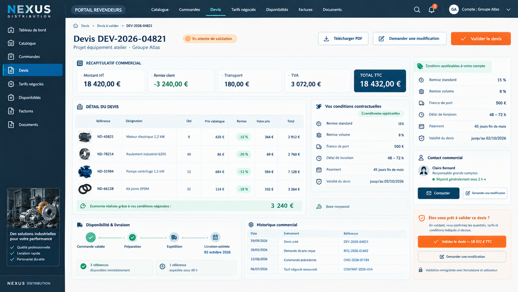Click the Télécharger PDF button
Screen dimensions: 518x292
(x=343, y=38)
